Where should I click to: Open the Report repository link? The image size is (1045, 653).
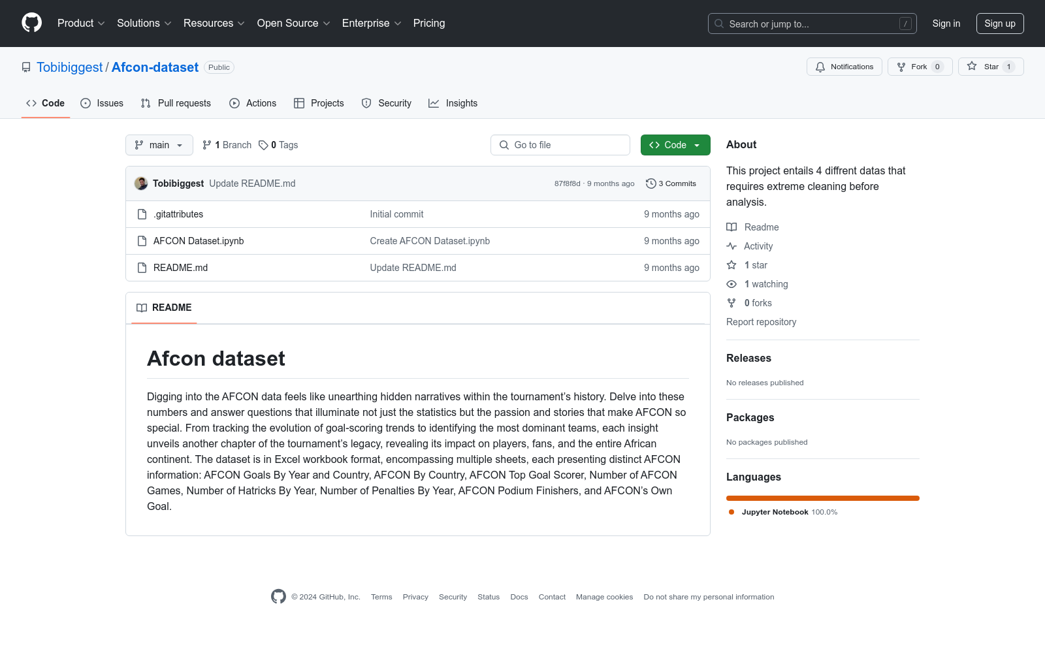click(761, 322)
